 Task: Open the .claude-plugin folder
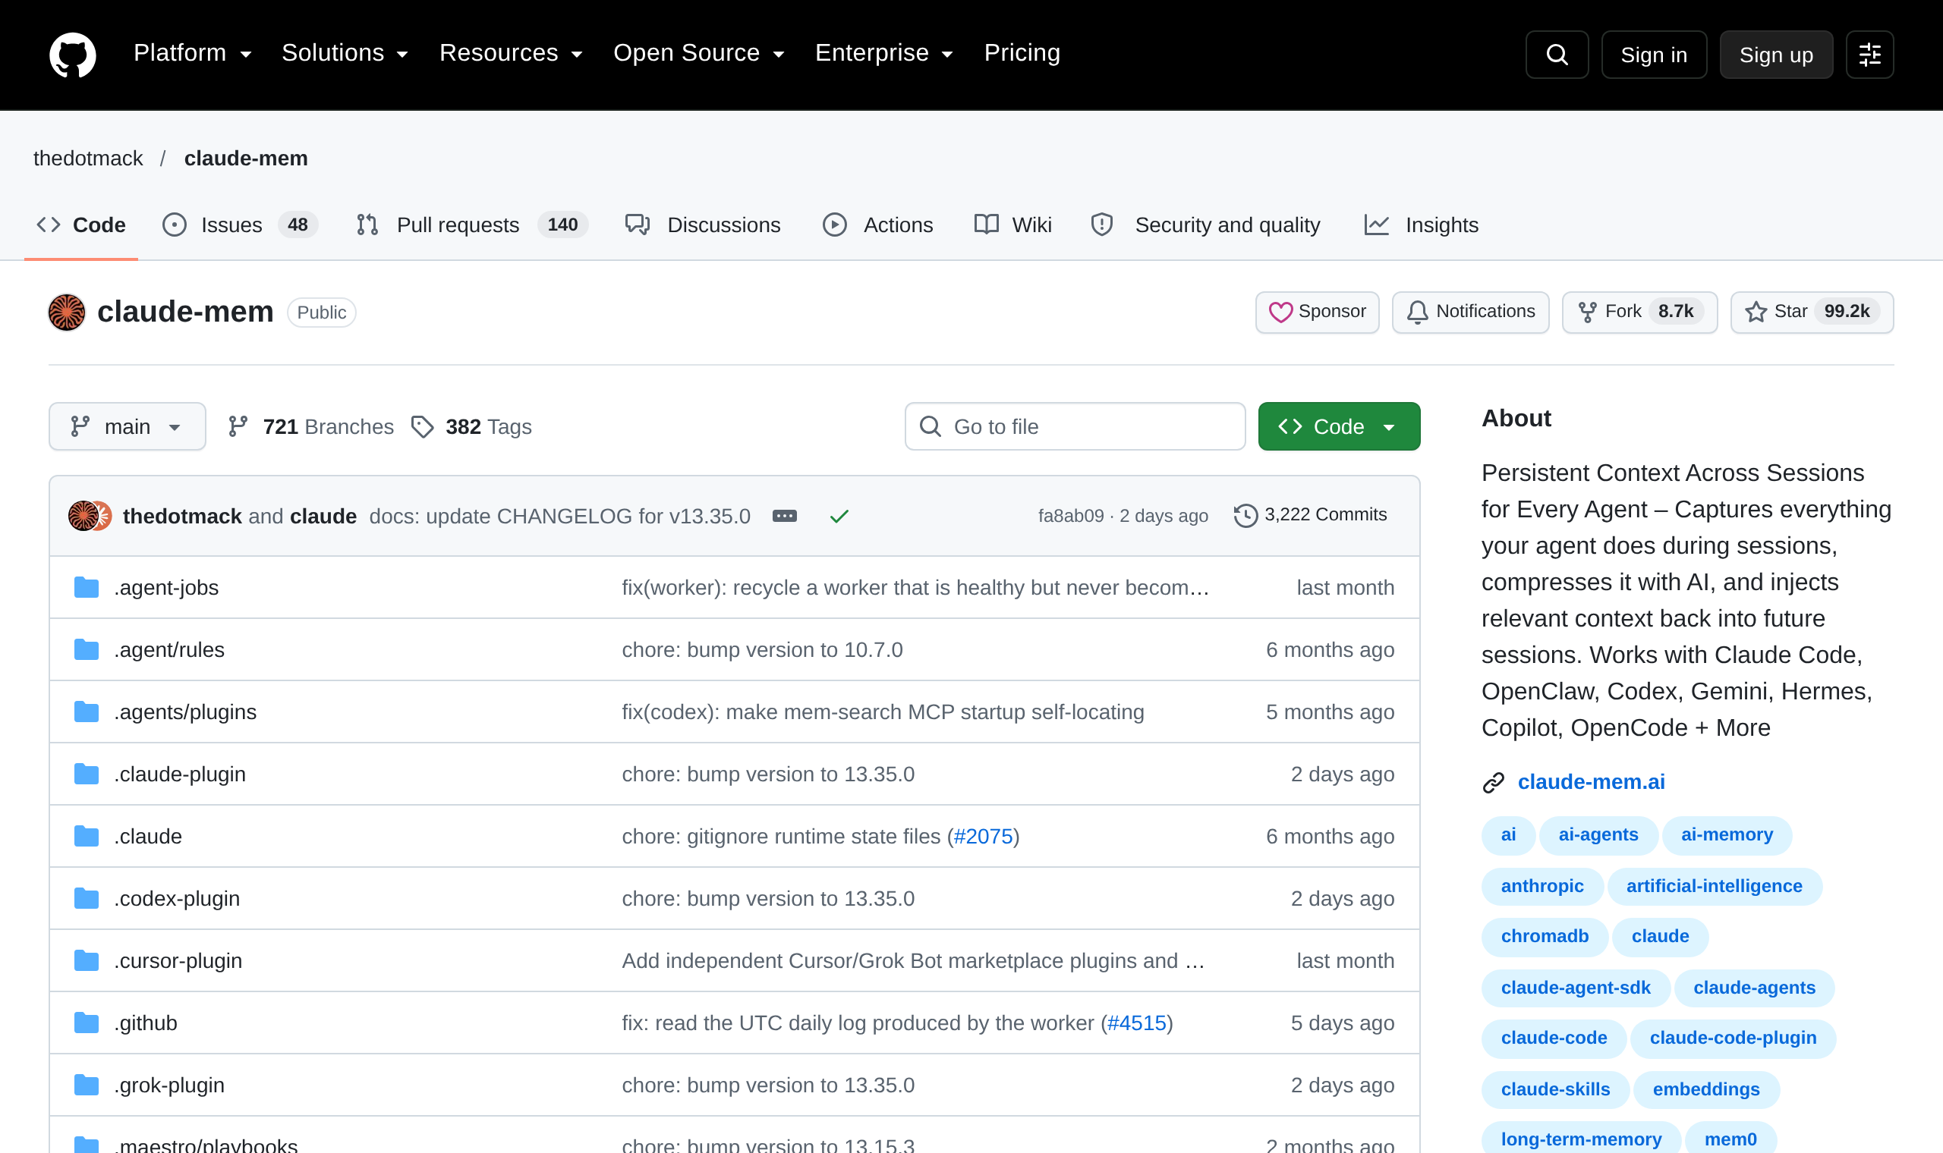coord(180,774)
